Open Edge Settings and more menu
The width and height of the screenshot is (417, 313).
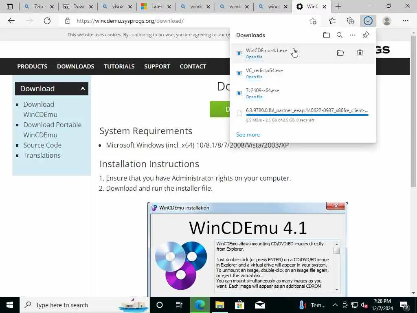pyautogui.click(x=405, y=21)
